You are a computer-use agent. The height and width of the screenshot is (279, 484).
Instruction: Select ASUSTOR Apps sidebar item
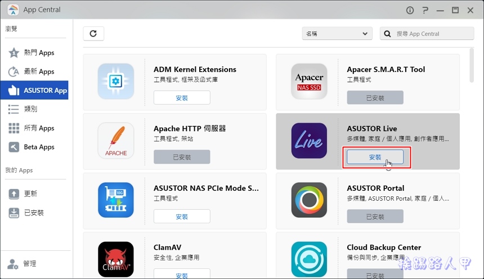click(x=34, y=91)
